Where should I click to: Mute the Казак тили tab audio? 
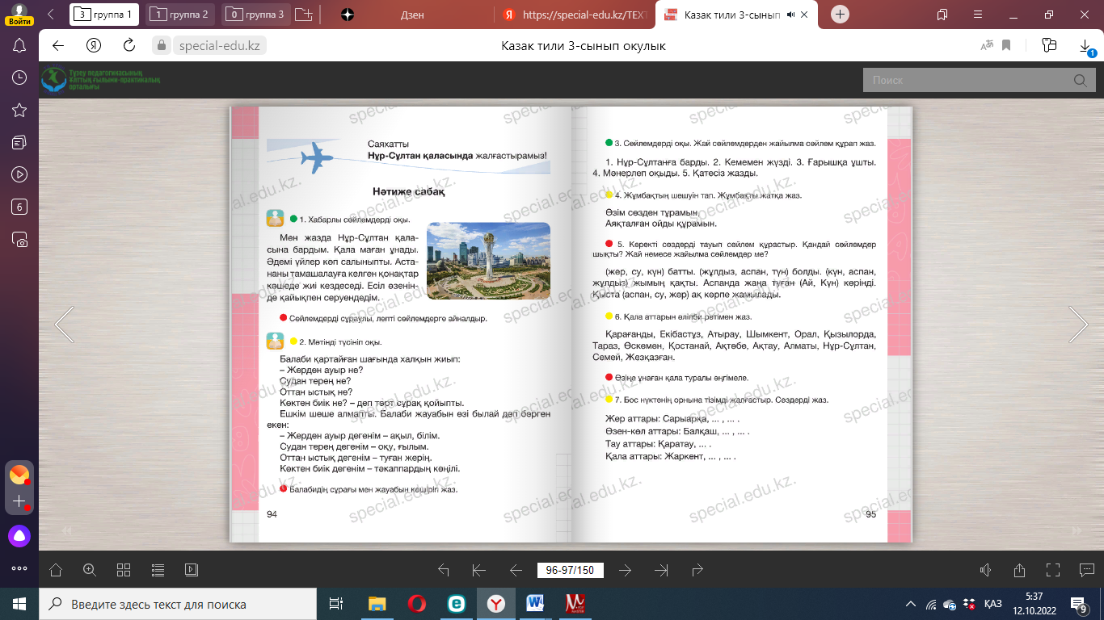tap(790, 15)
